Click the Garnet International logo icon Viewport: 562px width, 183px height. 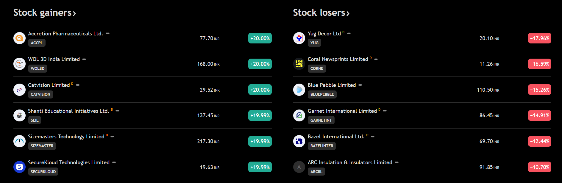click(299, 115)
